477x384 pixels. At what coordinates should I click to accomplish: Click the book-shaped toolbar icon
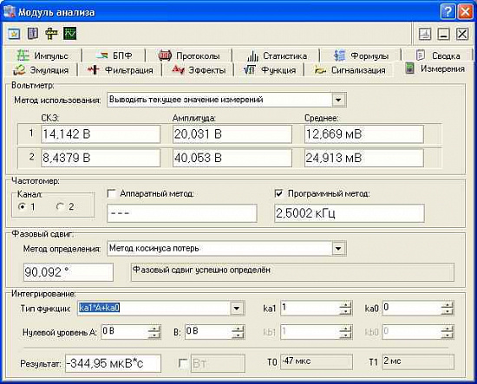(33, 34)
